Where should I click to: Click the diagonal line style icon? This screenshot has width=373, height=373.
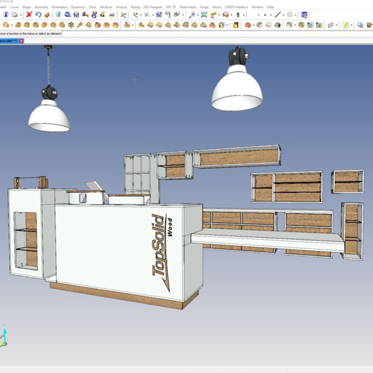[277, 15]
